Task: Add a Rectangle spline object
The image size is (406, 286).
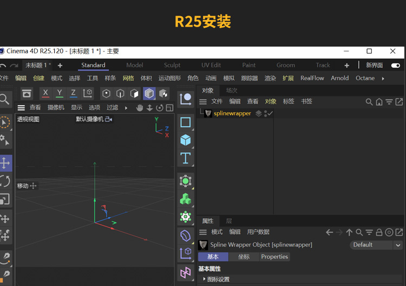Action: 186,122
